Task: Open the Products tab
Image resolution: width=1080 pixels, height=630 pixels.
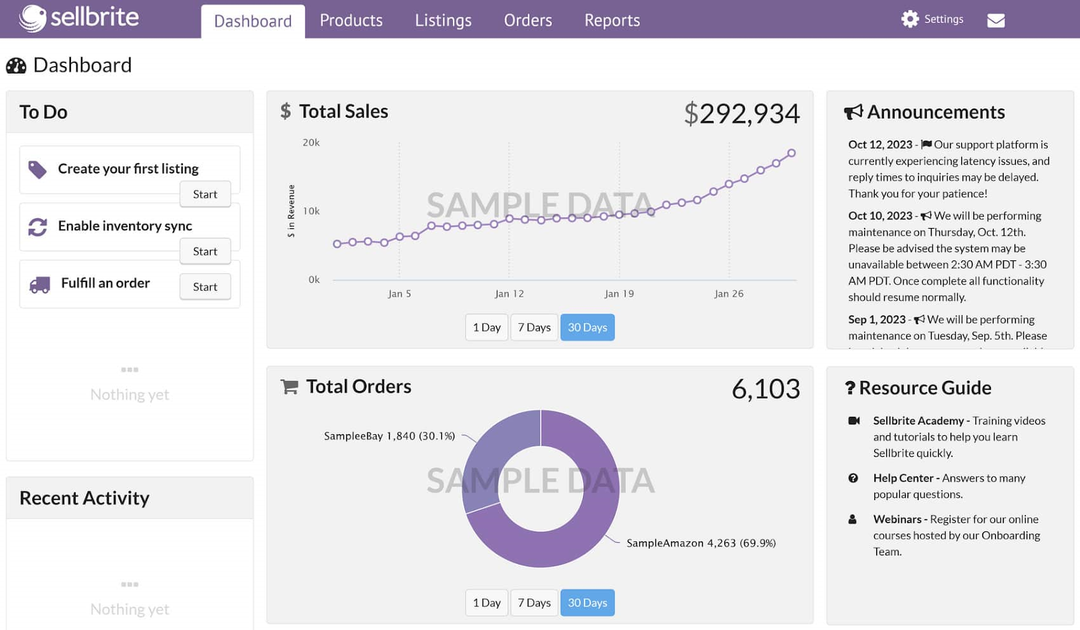Action: (x=351, y=20)
